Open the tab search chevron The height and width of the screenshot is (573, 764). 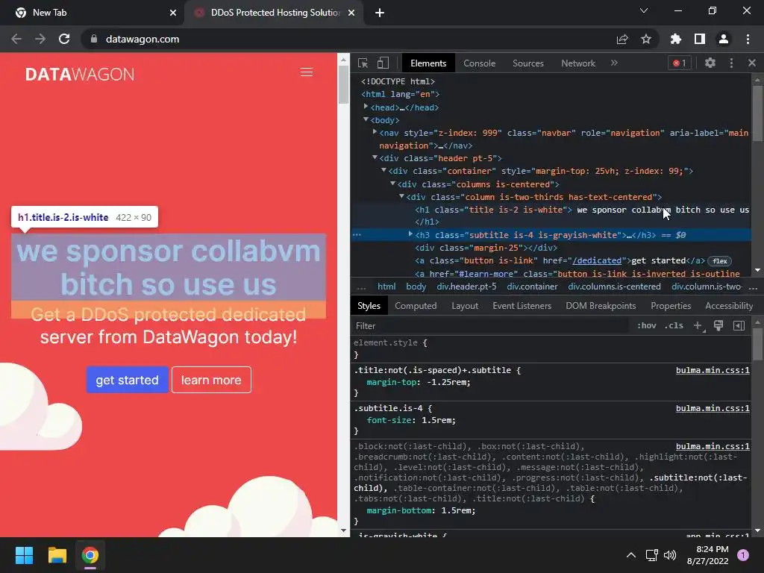(644, 10)
